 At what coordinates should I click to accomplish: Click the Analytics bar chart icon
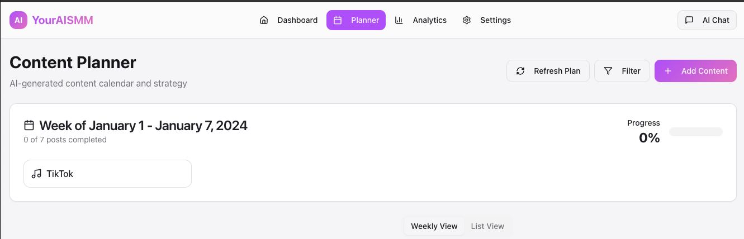(399, 20)
